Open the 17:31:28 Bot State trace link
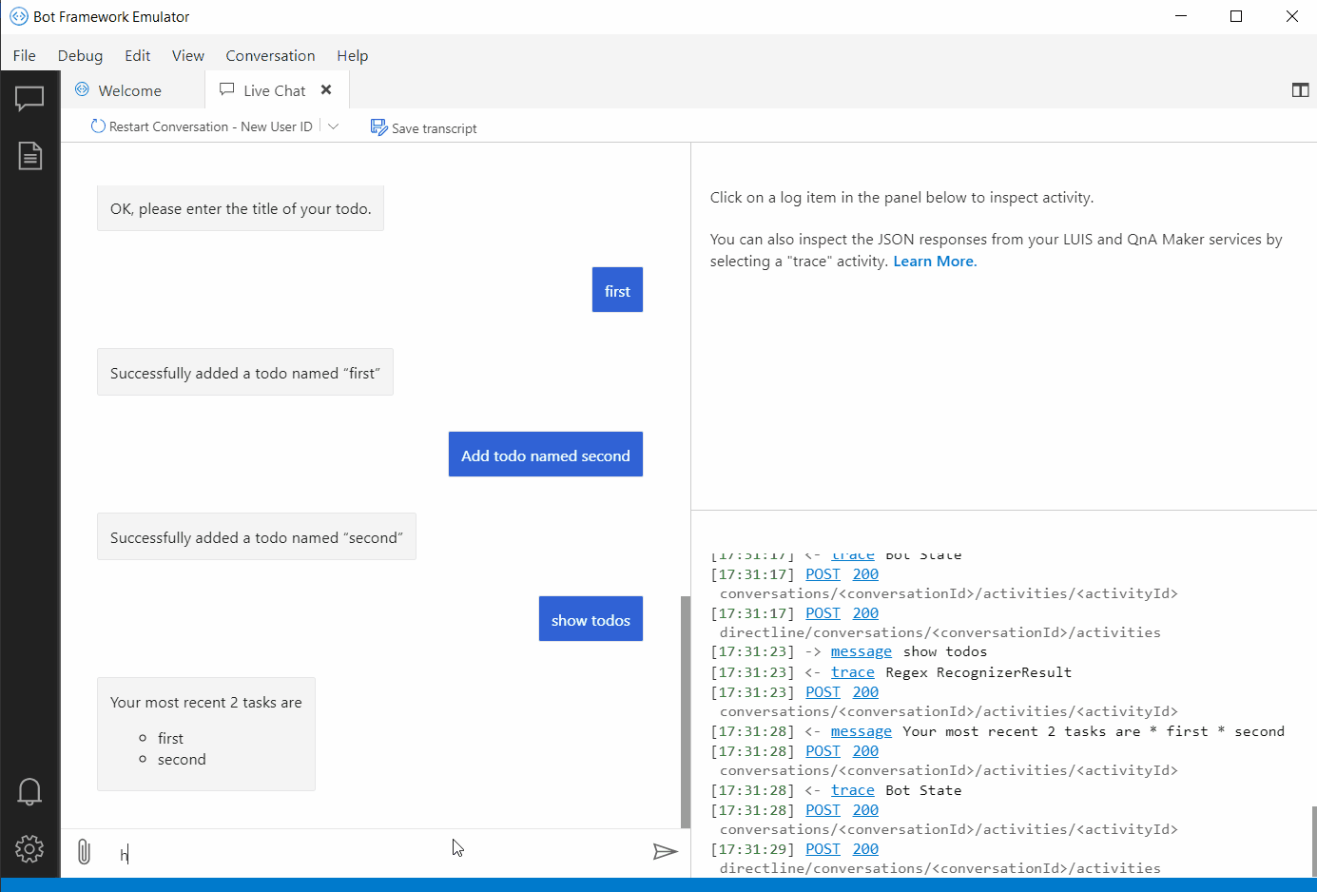 coord(853,790)
